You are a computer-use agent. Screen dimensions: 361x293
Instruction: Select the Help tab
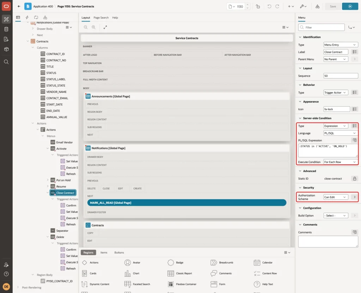pyautogui.click(x=115, y=18)
